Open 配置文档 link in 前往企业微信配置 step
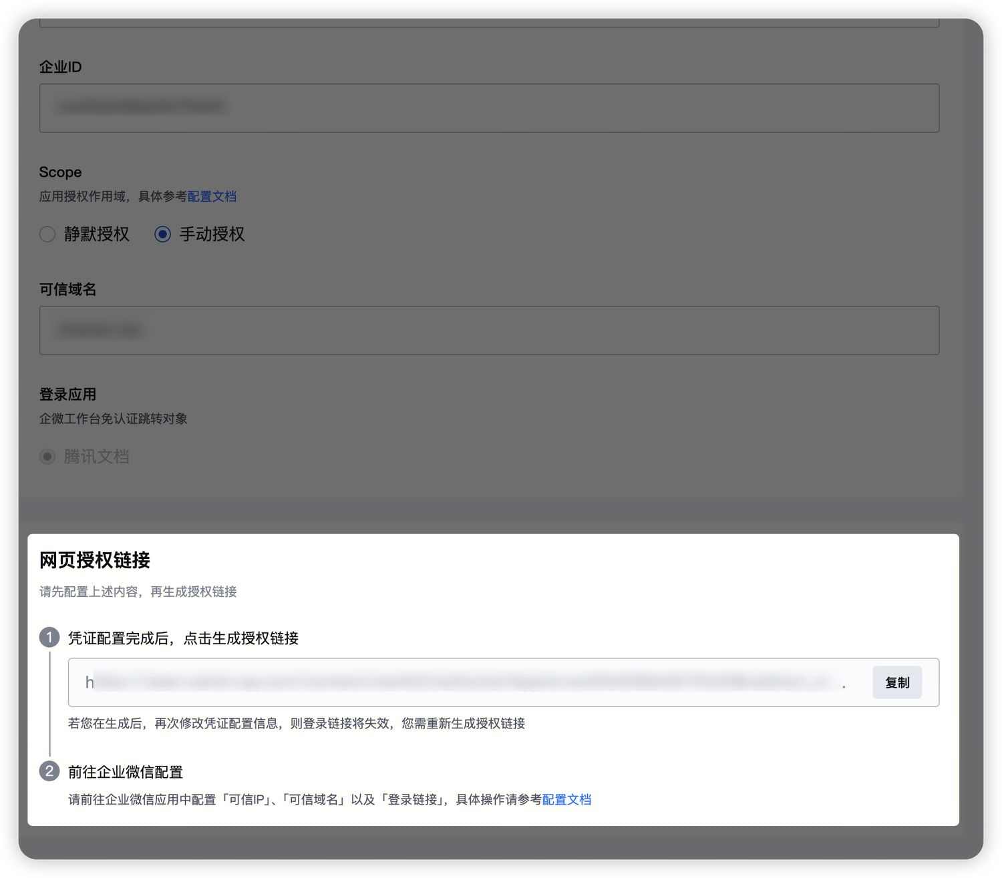The width and height of the screenshot is (1002, 878). pyautogui.click(x=566, y=799)
